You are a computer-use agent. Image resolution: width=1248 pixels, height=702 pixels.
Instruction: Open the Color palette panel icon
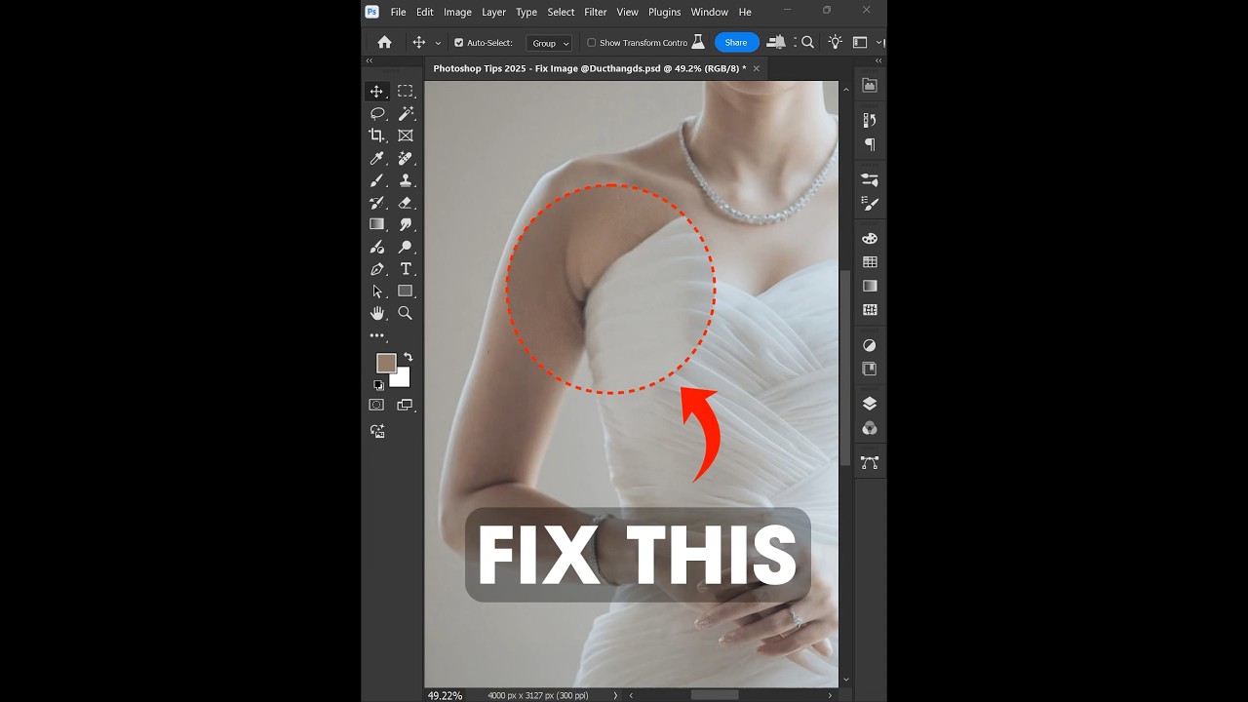pos(870,238)
